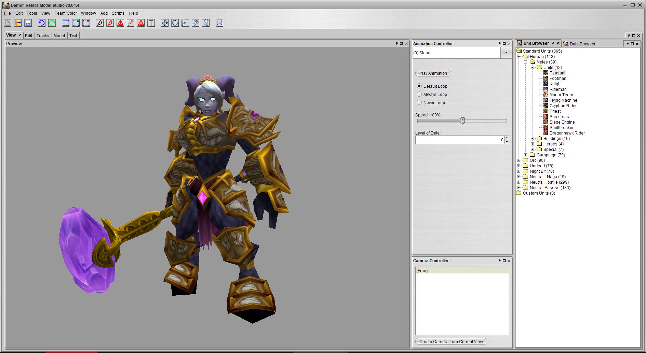Select the Never Loop radio button
This screenshot has width=646, height=353.
tap(419, 102)
